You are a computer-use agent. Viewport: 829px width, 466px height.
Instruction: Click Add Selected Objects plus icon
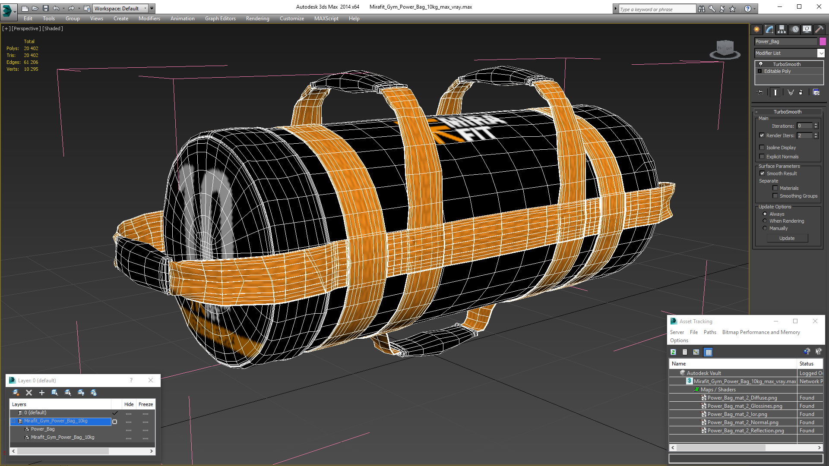point(42,393)
